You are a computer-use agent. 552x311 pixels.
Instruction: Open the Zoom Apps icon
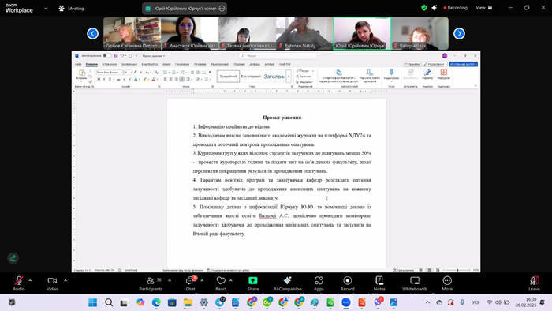click(319, 283)
